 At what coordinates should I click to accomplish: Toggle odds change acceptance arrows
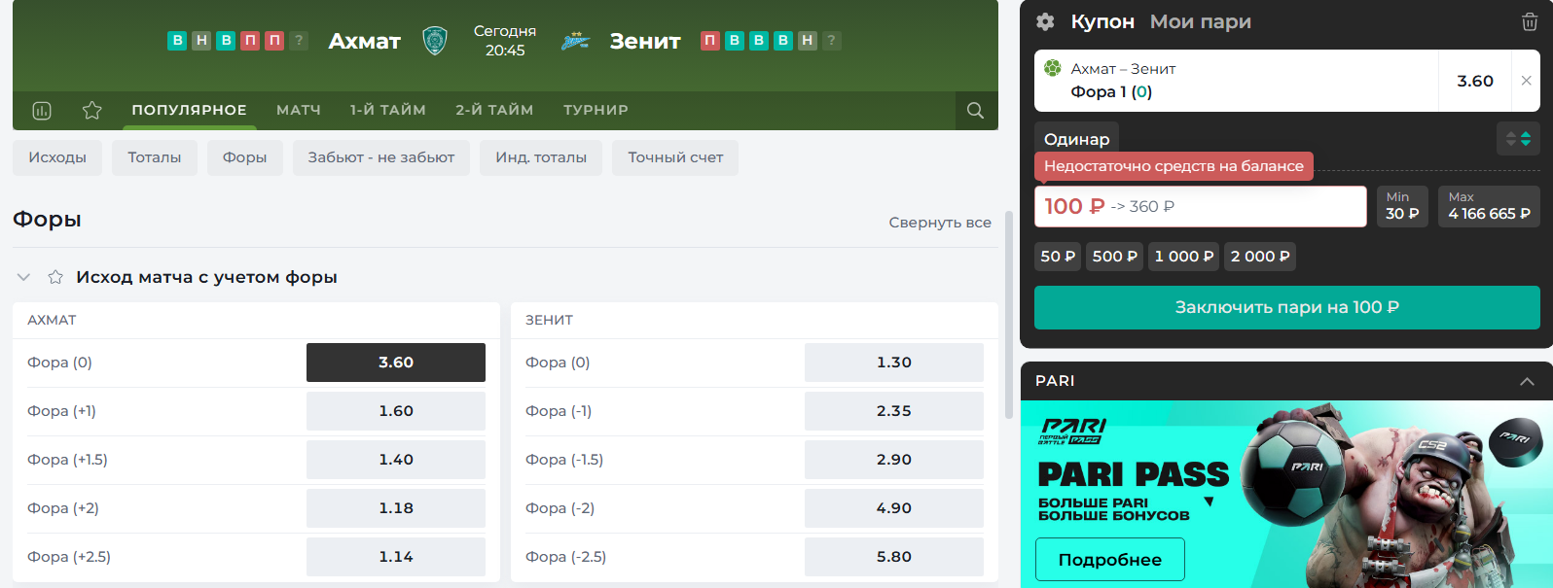coord(1518,139)
